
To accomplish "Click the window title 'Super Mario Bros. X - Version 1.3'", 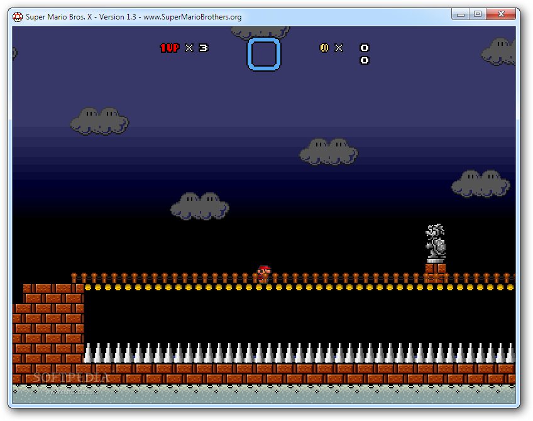I will pos(81,17).
